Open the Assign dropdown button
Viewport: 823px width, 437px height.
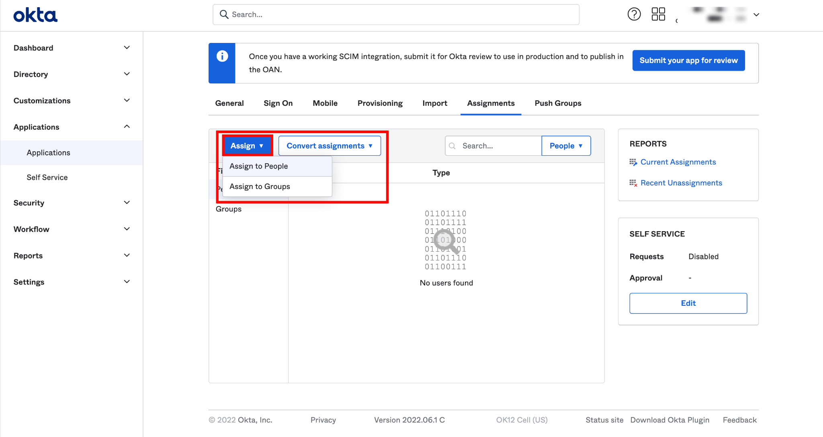pyautogui.click(x=247, y=146)
